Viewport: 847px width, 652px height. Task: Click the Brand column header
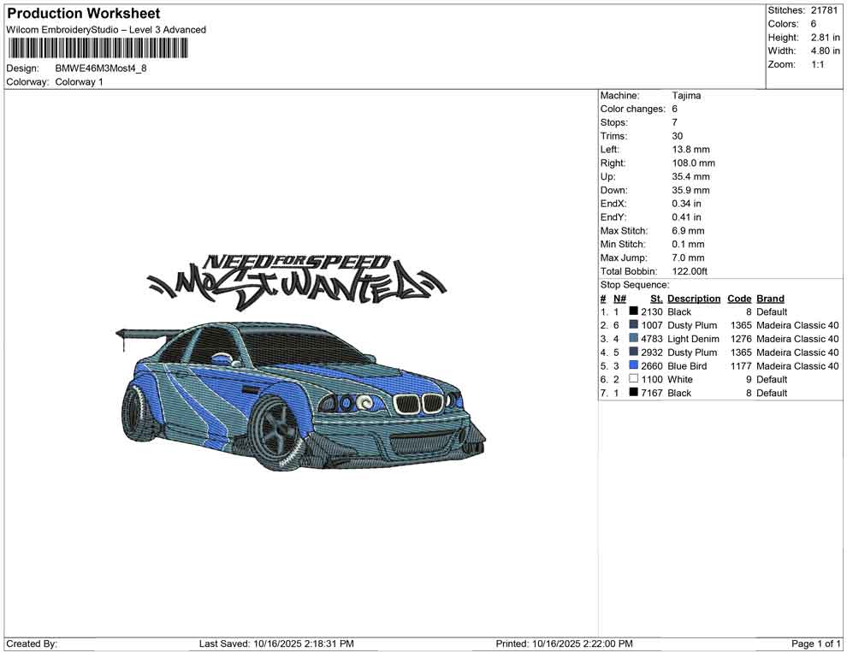[x=770, y=299]
